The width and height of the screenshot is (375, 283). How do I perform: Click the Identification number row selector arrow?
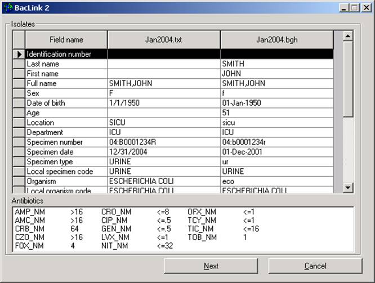pos(19,55)
